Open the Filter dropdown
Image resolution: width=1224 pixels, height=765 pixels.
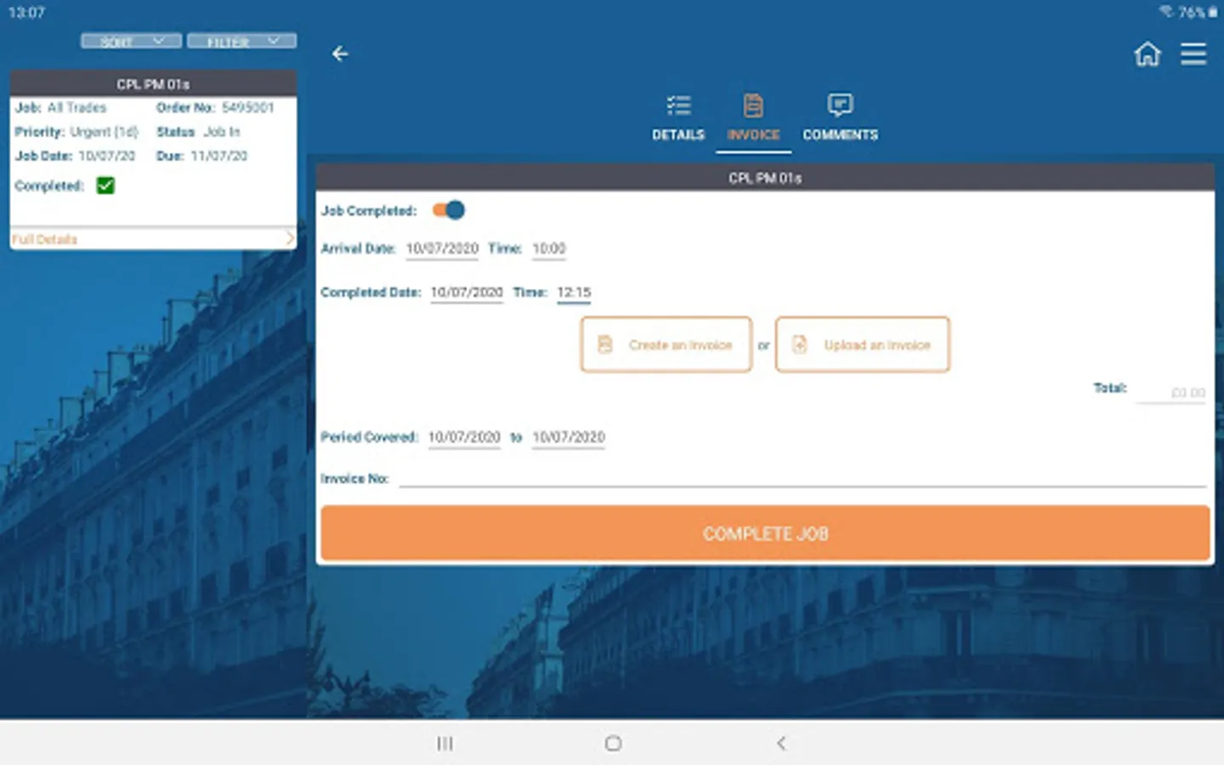click(241, 41)
